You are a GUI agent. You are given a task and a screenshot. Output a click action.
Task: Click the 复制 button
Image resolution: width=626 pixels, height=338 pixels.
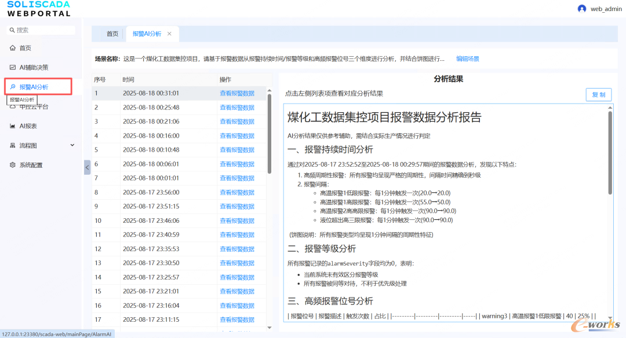598,94
